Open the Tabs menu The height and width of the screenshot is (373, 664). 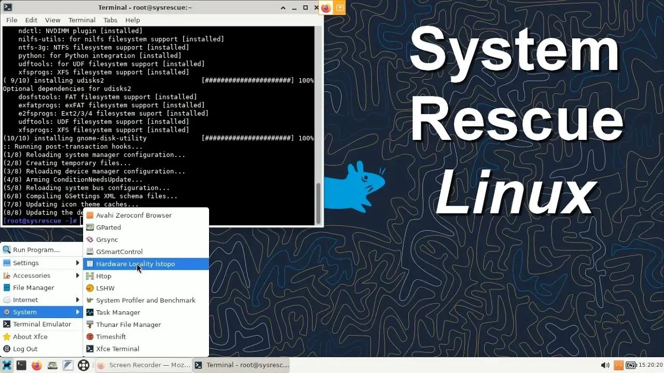110,20
